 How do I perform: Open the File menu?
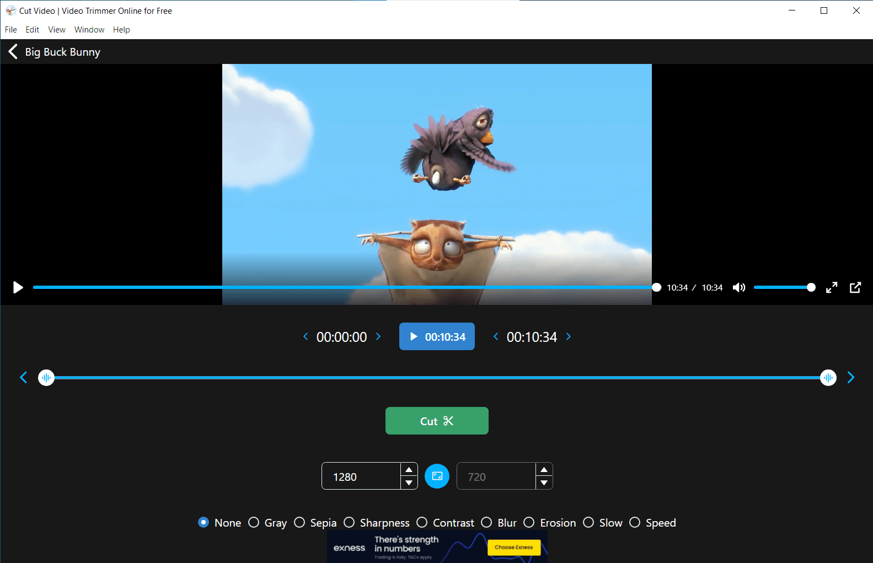click(x=11, y=30)
